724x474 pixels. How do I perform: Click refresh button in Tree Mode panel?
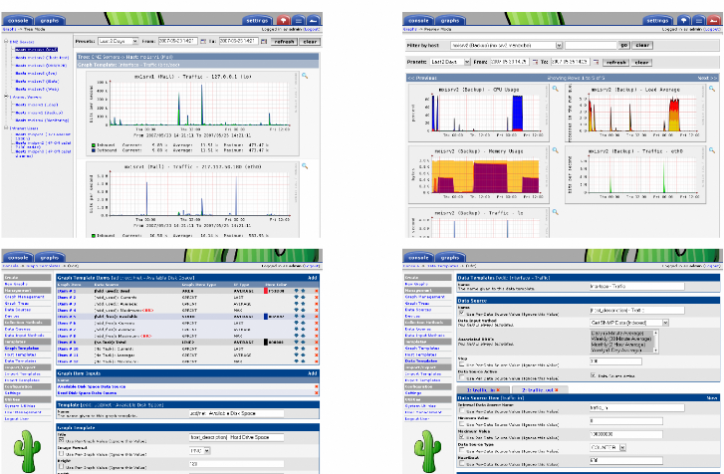pos(284,41)
